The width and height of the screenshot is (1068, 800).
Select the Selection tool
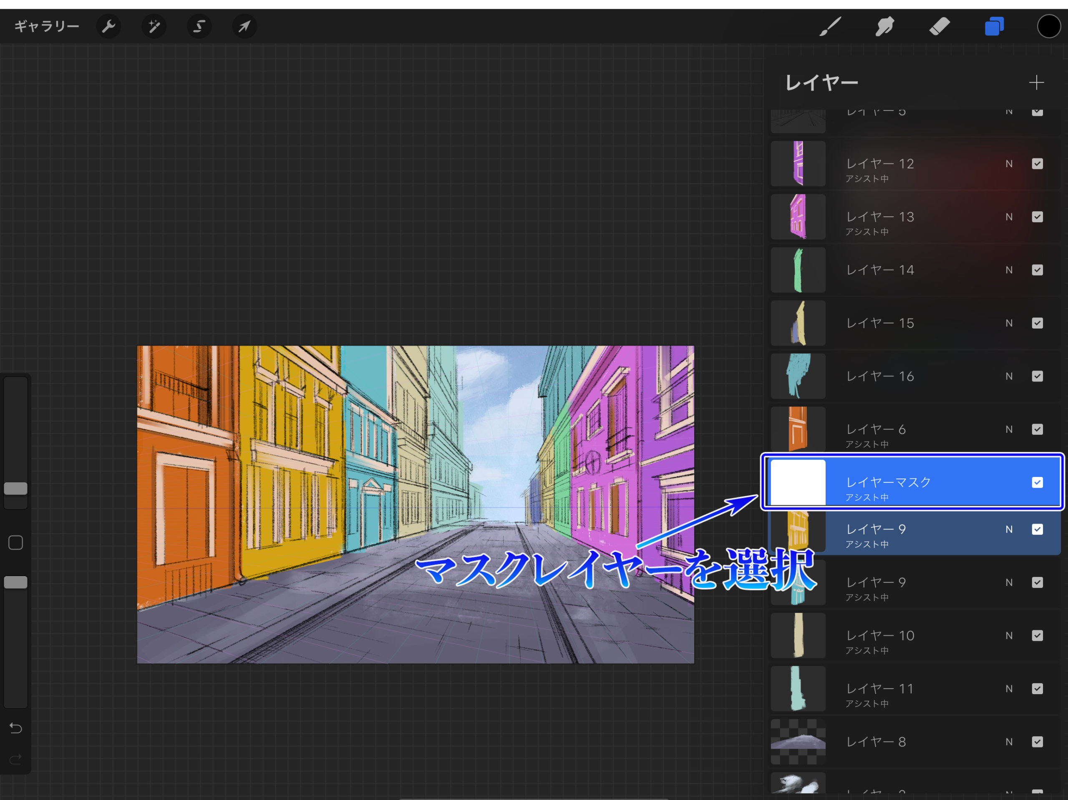click(x=199, y=27)
